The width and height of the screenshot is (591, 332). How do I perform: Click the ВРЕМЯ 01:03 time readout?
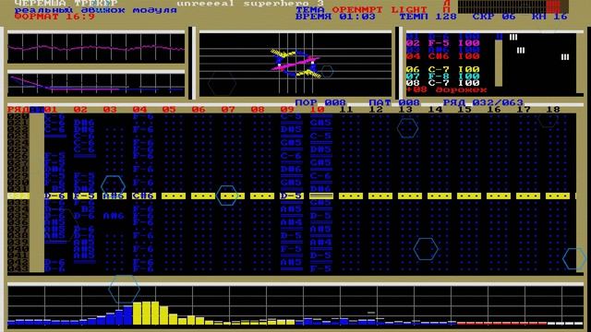(x=335, y=17)
